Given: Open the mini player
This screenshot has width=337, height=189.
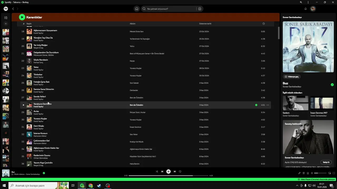Looking at the screenshot, I should tap(330, 173).
